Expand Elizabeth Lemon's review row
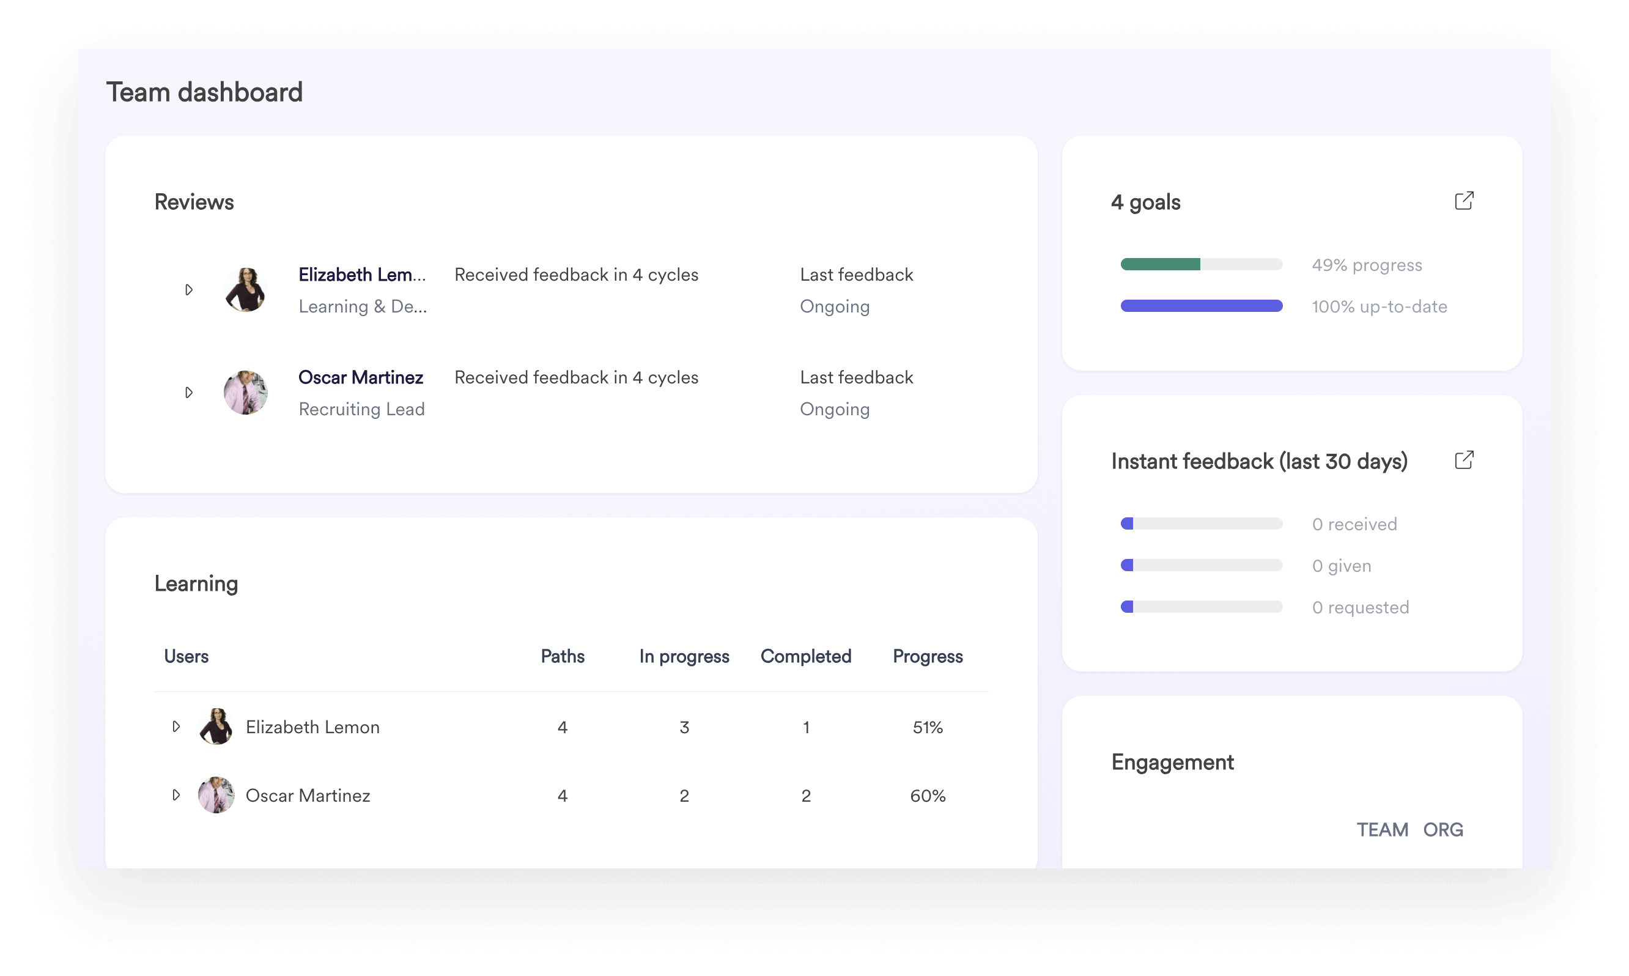The width and height of the screenshot is (1629, 976). coord(189,290)
